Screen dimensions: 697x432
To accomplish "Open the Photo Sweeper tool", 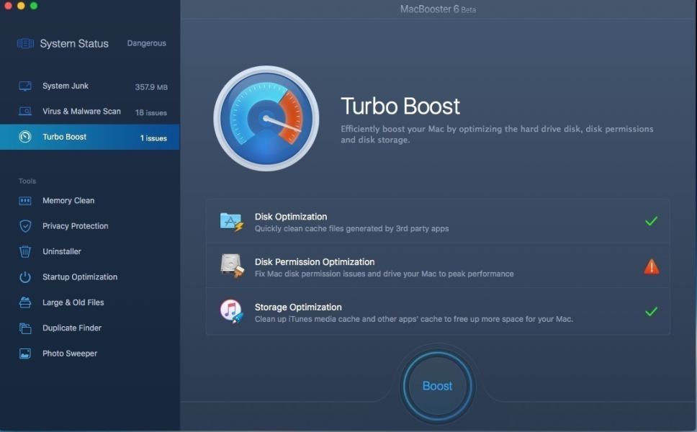I will 68,353.
